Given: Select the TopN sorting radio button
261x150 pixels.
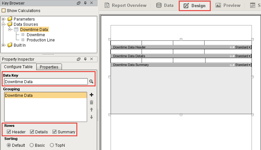Looking at the screenshot, I should [52, 145].
